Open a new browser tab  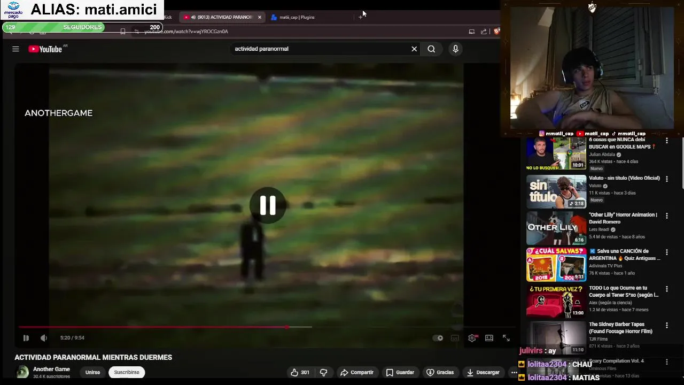pos(361,17)
